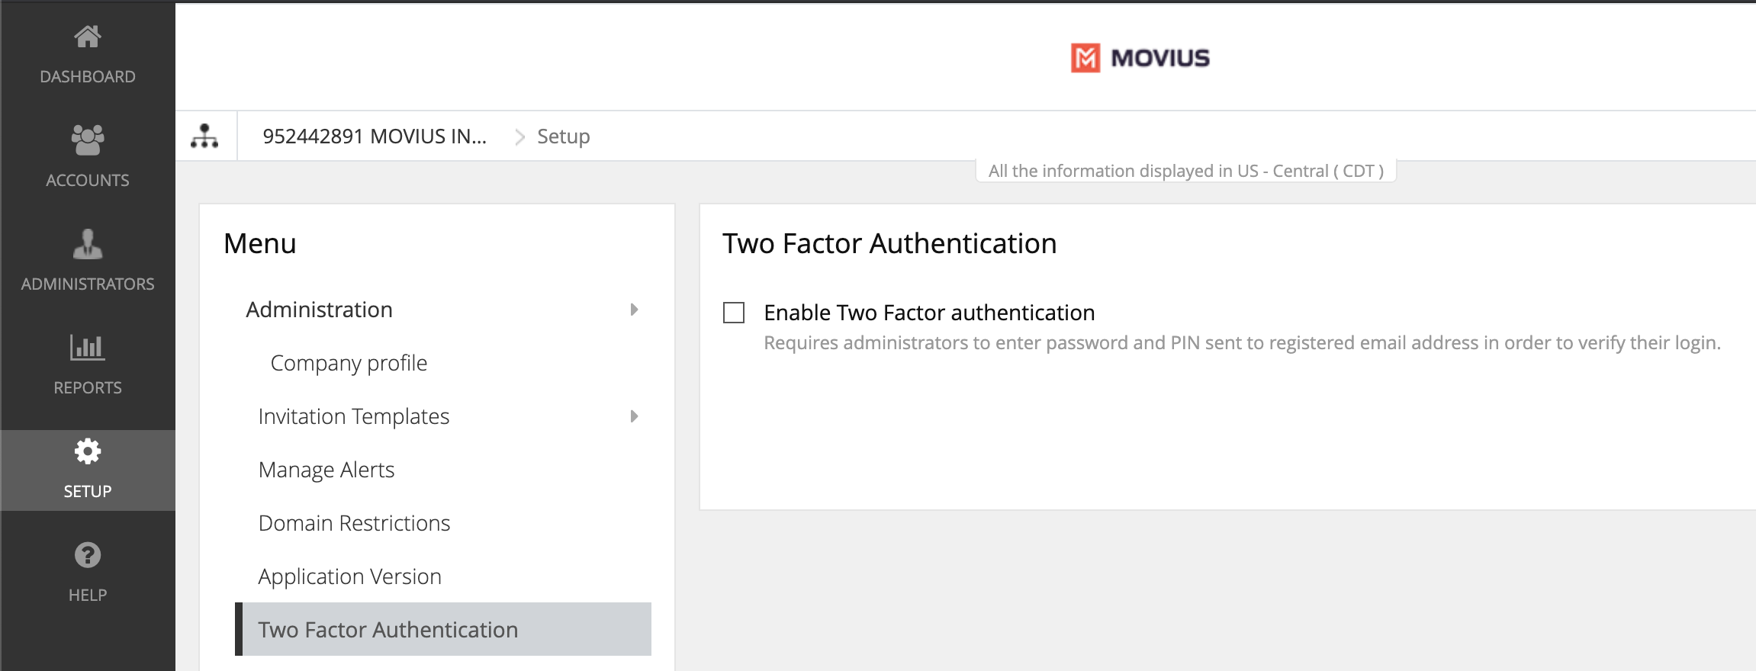The width and height of the screenshot is (1756, 671).
Task: Click the Movius logo
Action: [1140, 58]
